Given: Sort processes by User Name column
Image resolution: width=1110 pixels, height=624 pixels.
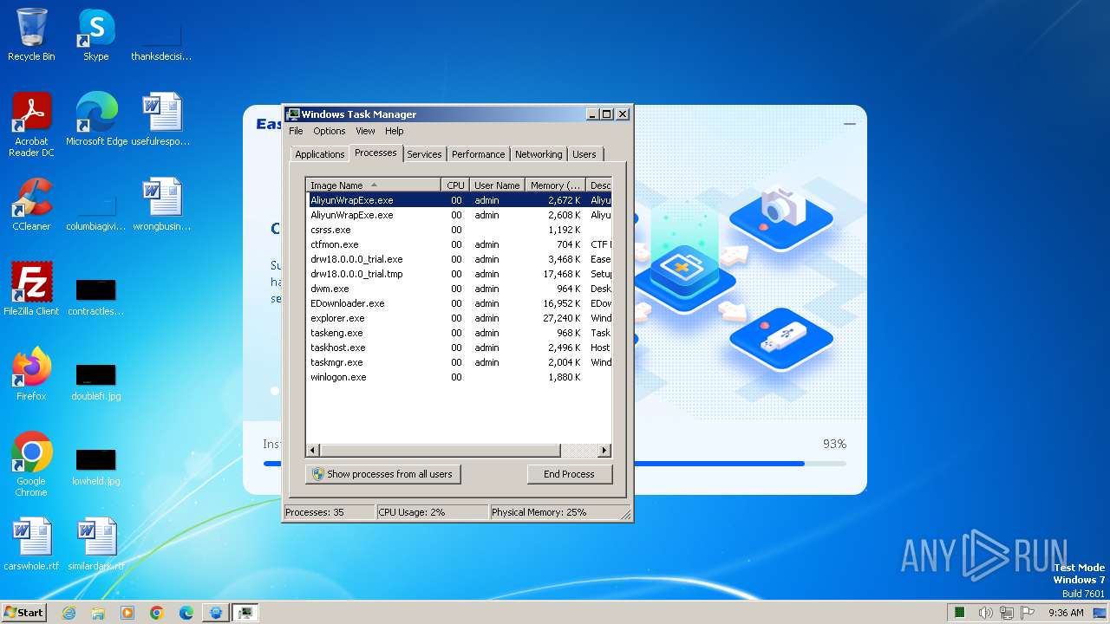Looking at the screenshot, I should coord(497,185).
